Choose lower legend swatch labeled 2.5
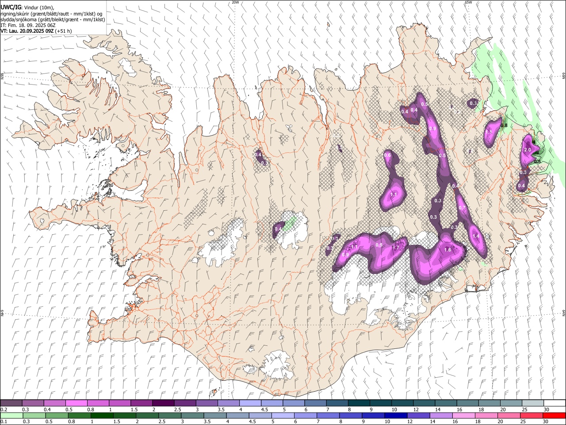 click(169, 415)
